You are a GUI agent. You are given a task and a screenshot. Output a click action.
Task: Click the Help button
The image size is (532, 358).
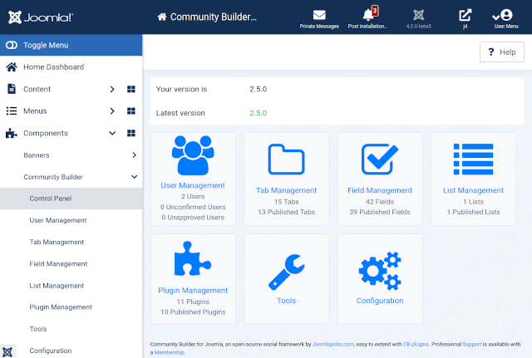pyautogui.click(x=502, y=51)
